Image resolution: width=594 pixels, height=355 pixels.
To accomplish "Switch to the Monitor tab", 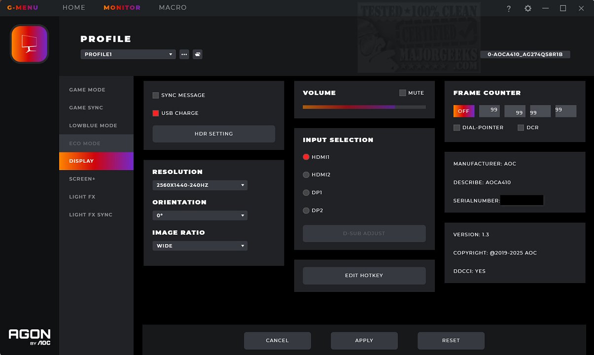I will (x=122, y=8).
